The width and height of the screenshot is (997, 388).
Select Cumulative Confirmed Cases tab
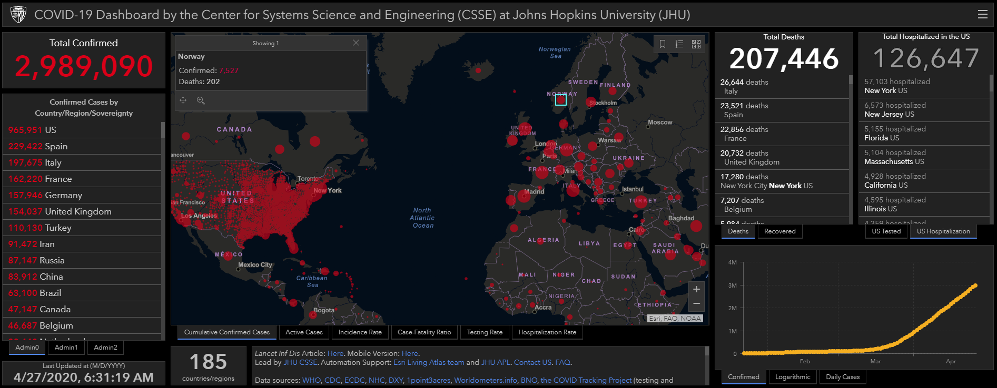pyautogui.click(x=226, y=332)
